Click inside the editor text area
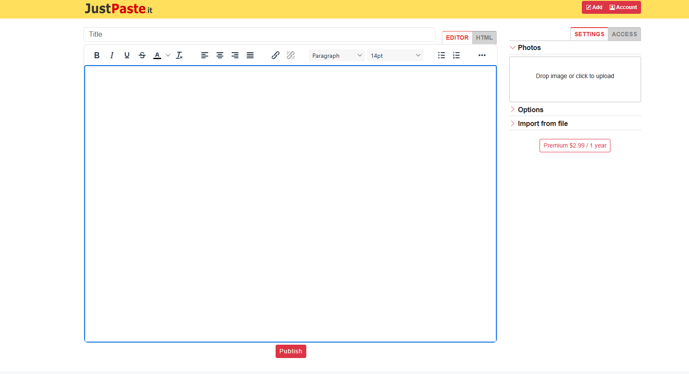 290,204
